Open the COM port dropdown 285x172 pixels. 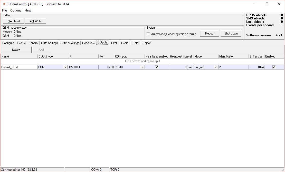142,67
